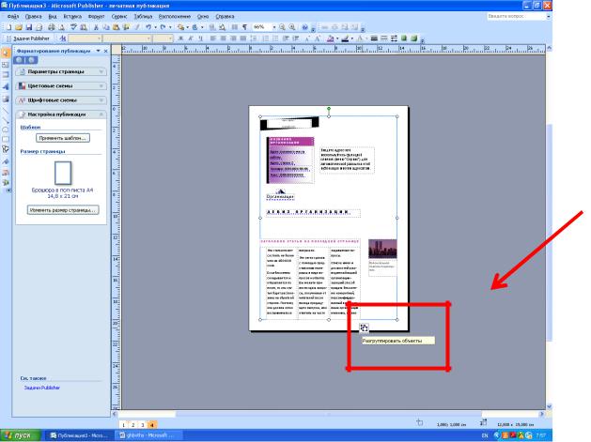Click the Zoom in magnifier icon
Screen dimensions: 591x442
click(x=291, y=27)
